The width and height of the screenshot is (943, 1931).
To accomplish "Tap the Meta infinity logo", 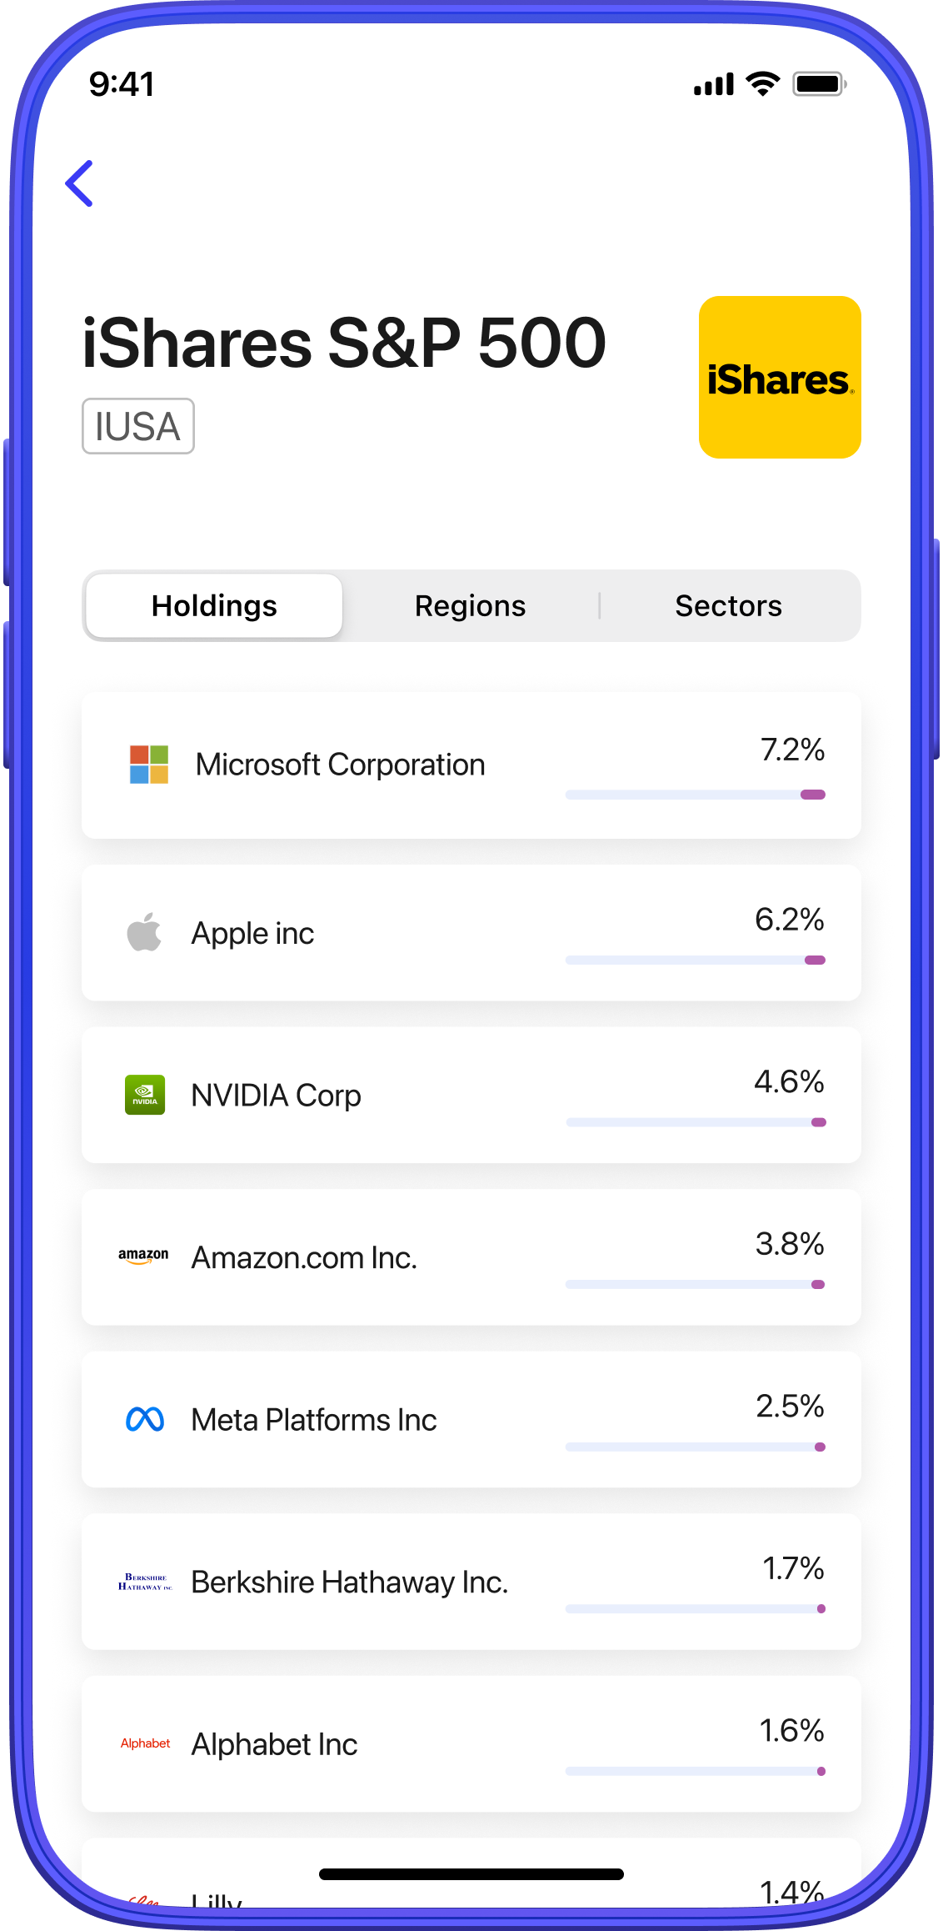I will pyautogui.click(x=145, y=1419).
